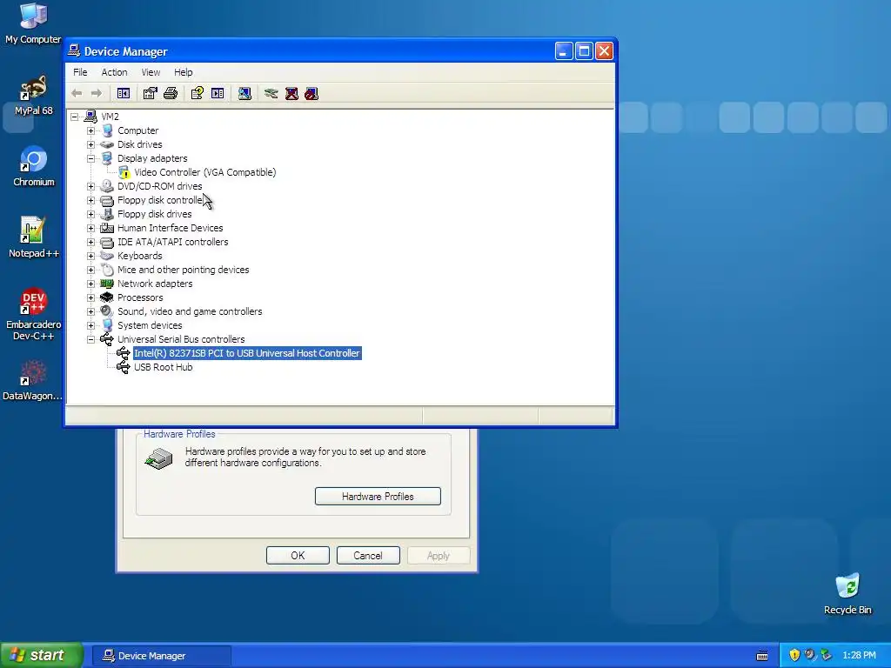The image size is (891, 668).
Task: Select Video Controller (VGA Compatible) device
Action: tap(204, 172)
